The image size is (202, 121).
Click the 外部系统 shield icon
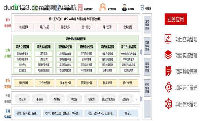(142, 8)
